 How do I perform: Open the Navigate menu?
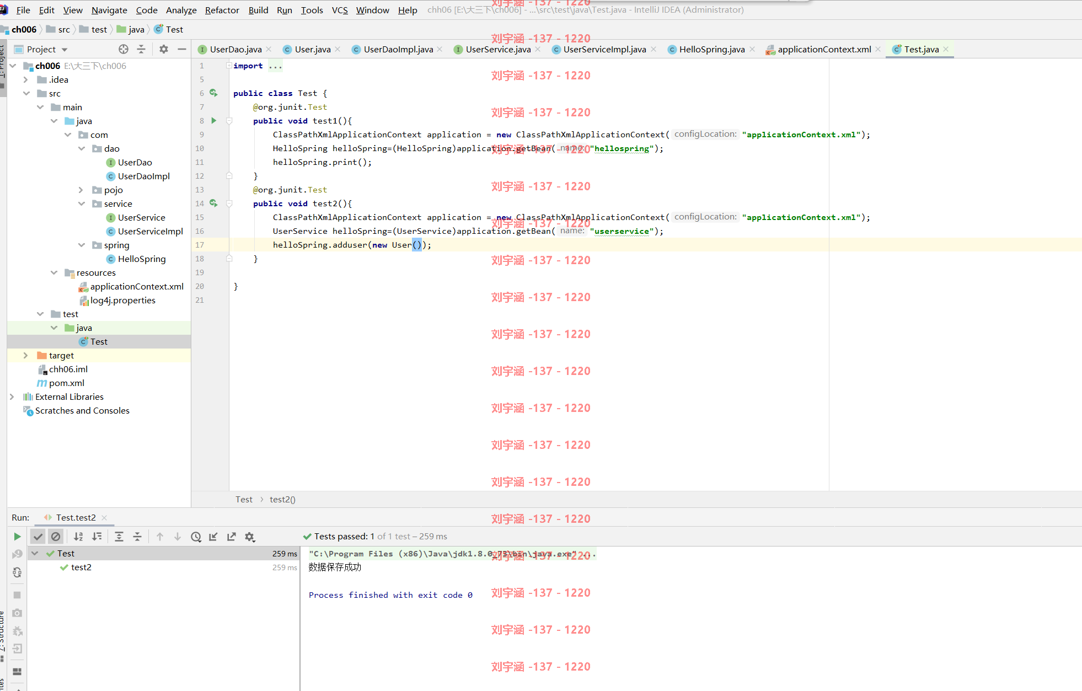[109, 10]
